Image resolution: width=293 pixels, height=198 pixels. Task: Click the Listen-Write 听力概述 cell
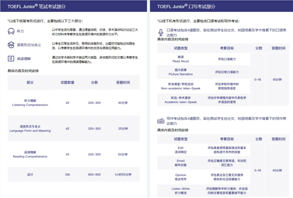pos(181,191)
